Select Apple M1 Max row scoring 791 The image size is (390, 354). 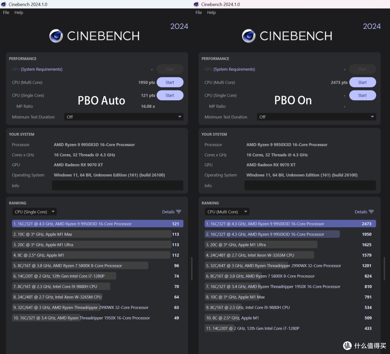pos(290,297)
